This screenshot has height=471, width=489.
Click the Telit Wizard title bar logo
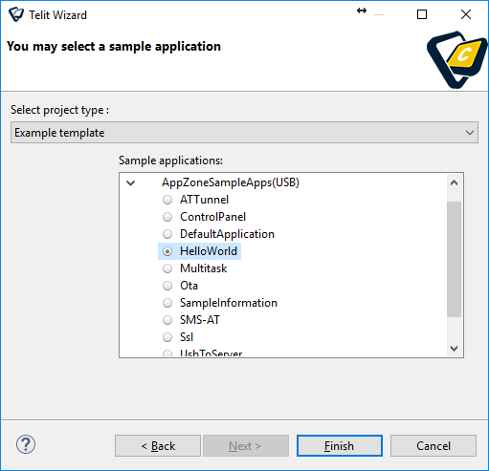(16, 14)
